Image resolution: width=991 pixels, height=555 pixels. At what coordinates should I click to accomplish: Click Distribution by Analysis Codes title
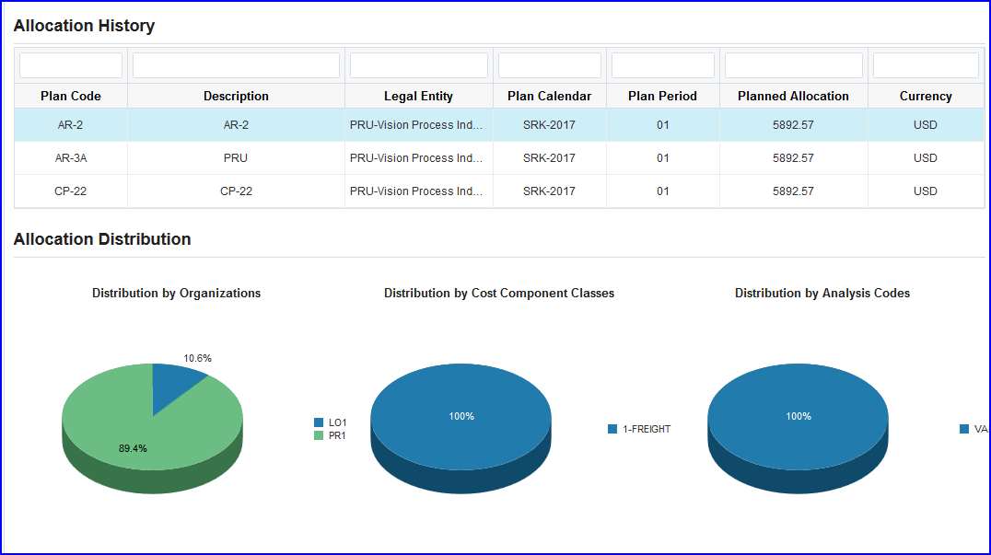pos(822,293)
